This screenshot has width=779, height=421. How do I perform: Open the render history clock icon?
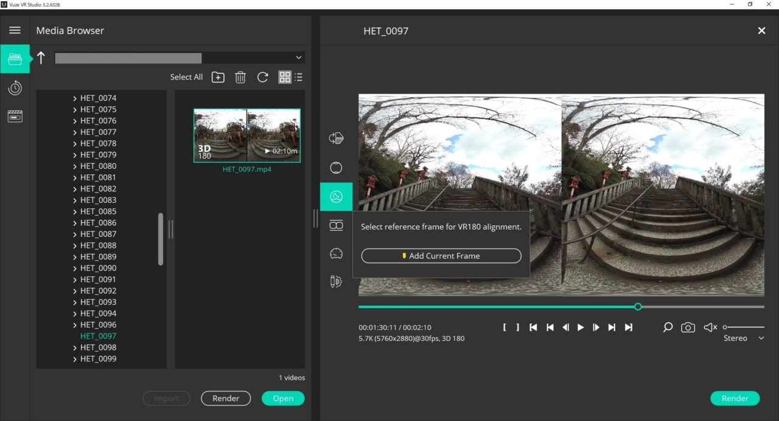pos(15,88)
